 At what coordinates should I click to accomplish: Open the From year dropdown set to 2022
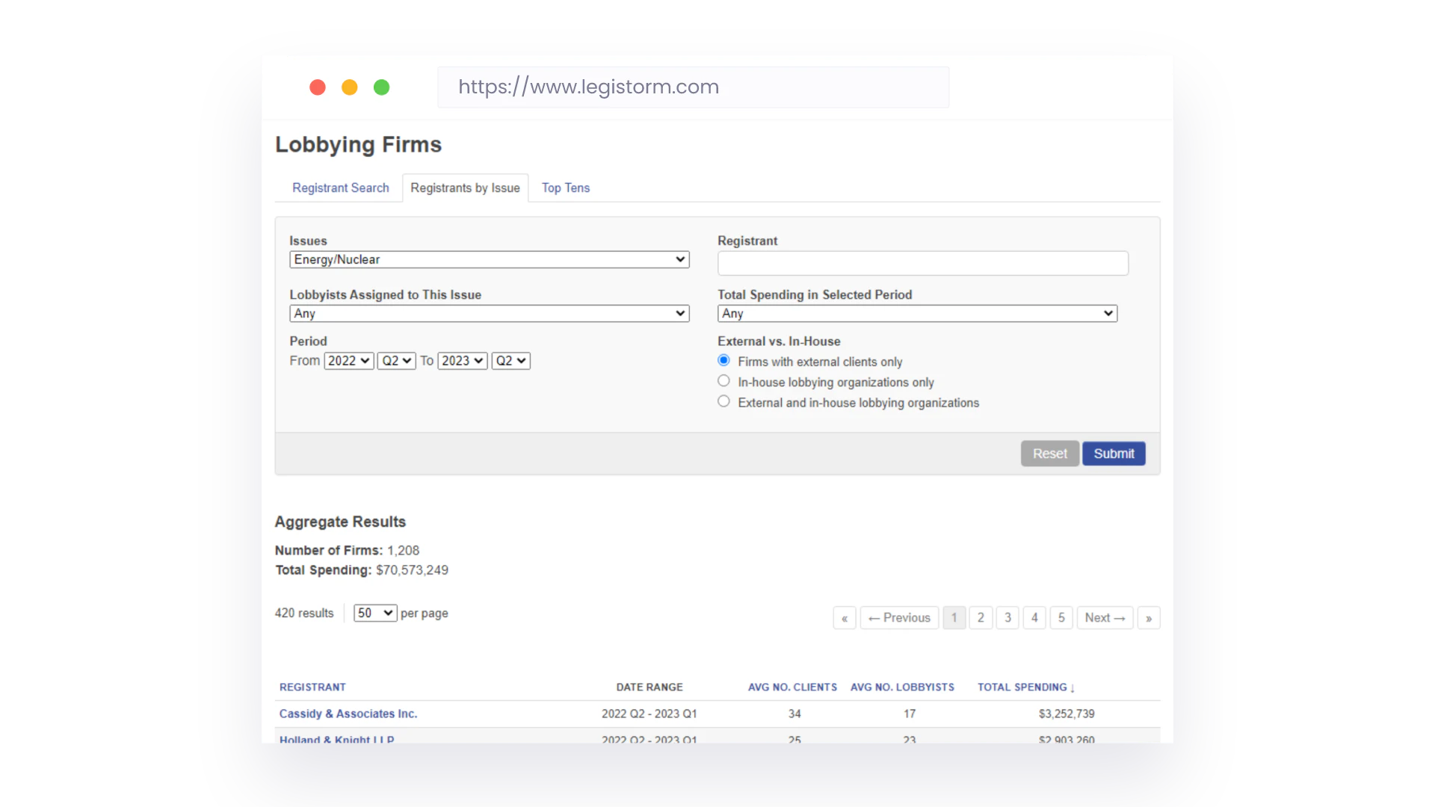(348, 360)
